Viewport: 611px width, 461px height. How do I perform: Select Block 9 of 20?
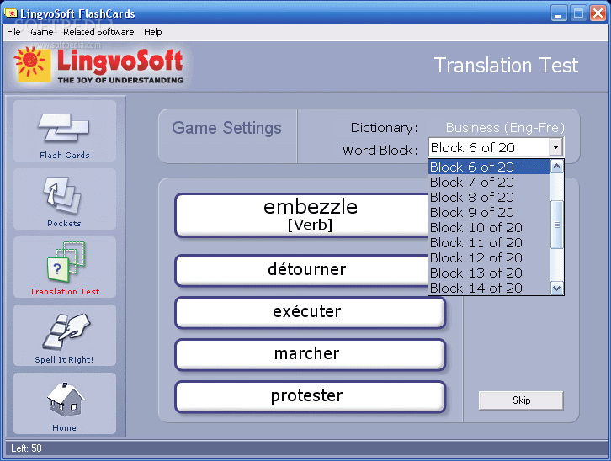pyautogui.click(x=489, y=213)
